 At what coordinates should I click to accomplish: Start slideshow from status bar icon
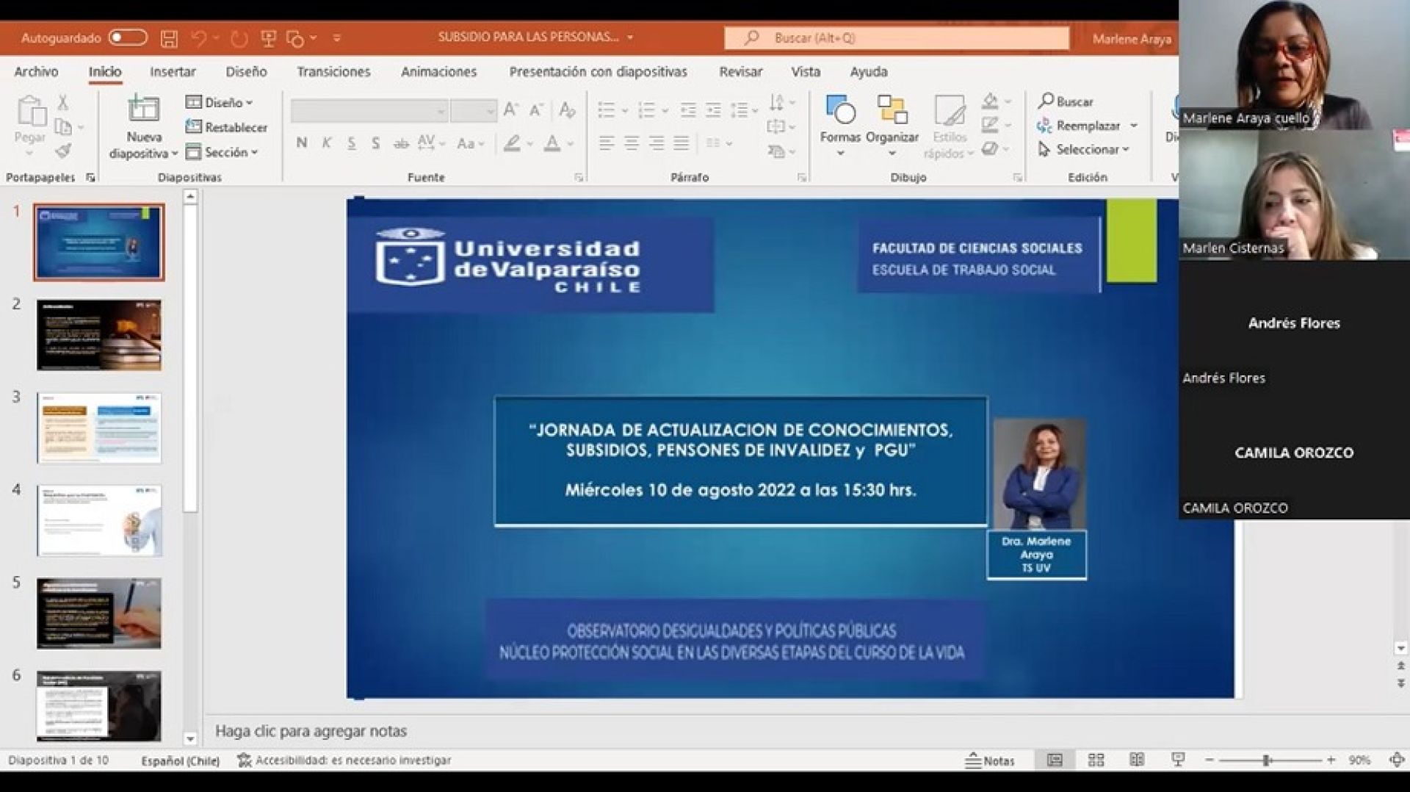click(1178, 760)
